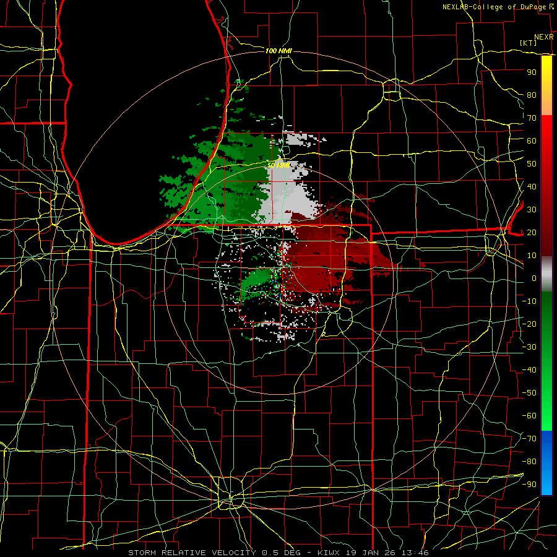Click the "100 NMI" range ring label
This screenshot has height=557, width=557.
pyautogui.click(x=278, y=51)
